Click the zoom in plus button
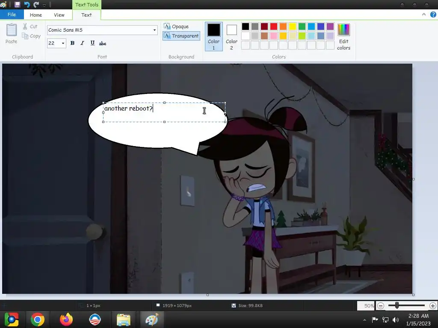This screenshot has width=438, height=328. click(433, 306)
